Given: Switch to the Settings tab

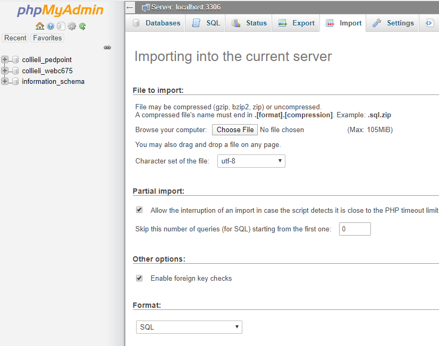Looking at the screenshot, I should click(393, 23).
